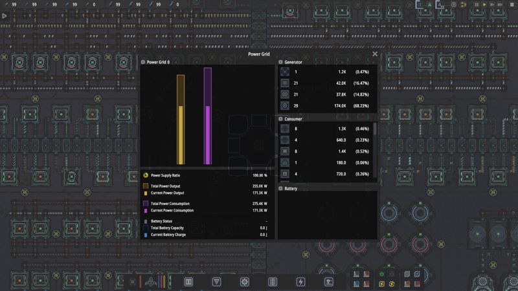Select consumer icon in the 720.0 row
The image size is (518, 291).
tap(285, 173)
